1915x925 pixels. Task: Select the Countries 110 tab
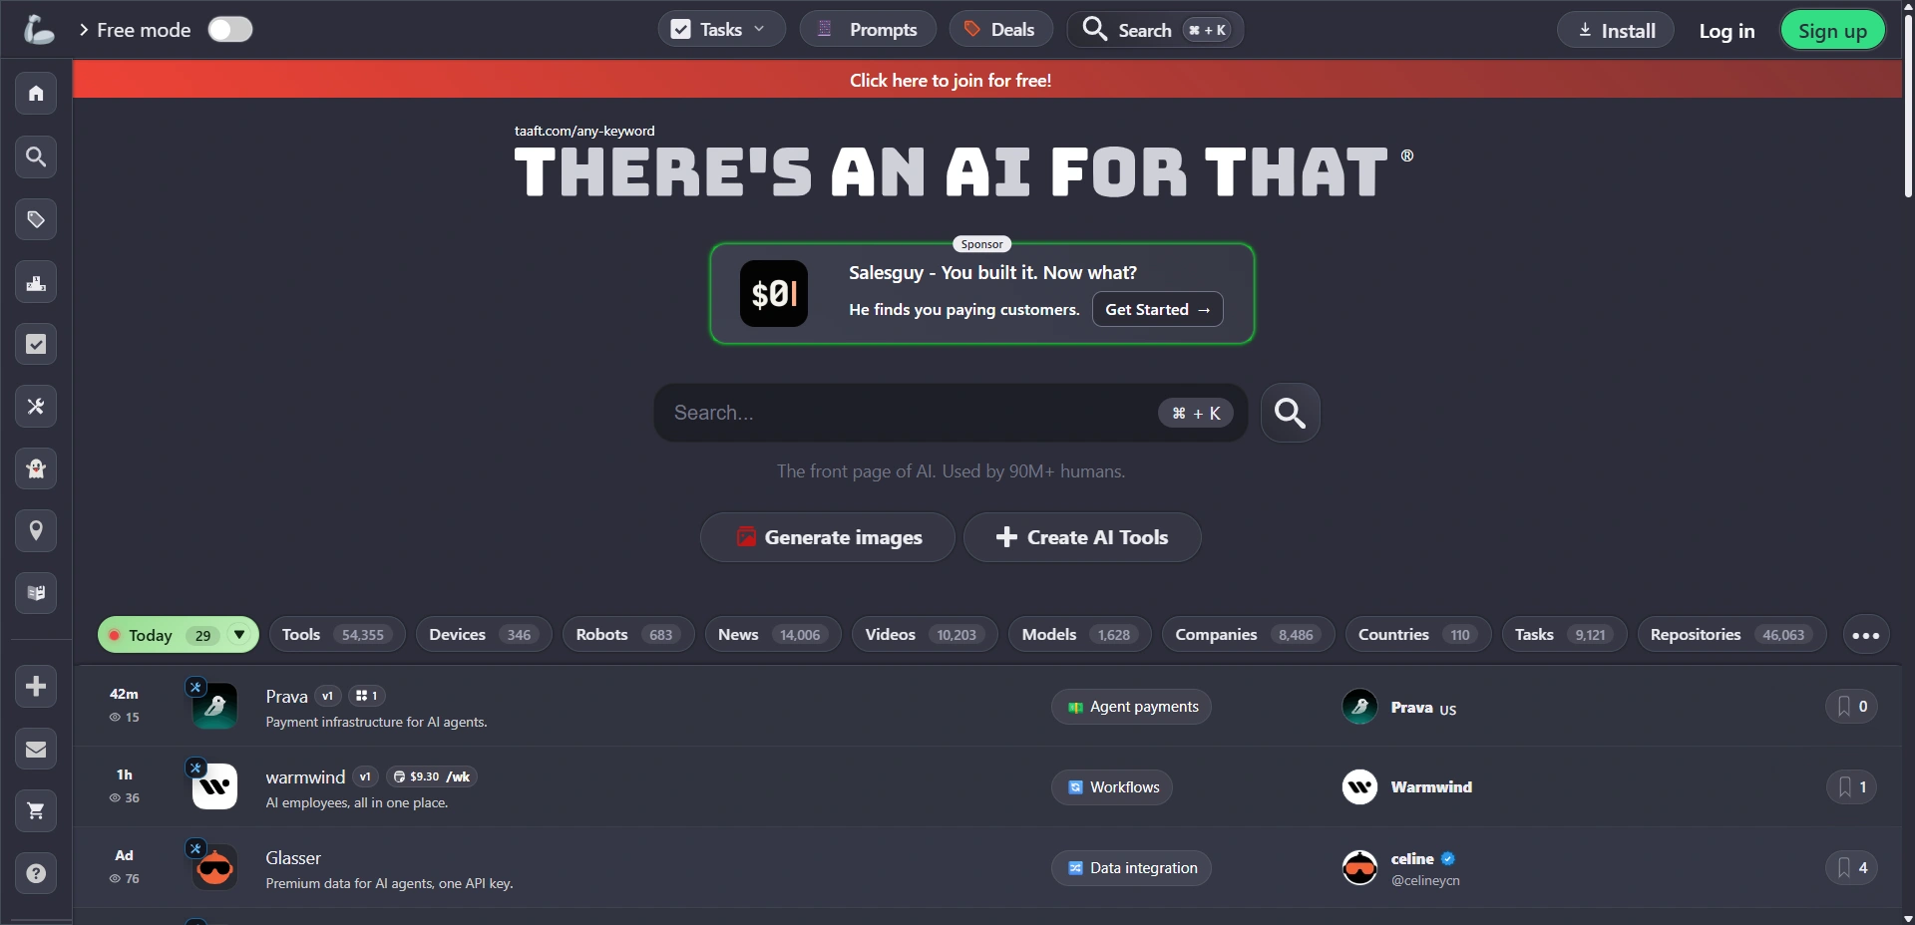coord(1418,635)
